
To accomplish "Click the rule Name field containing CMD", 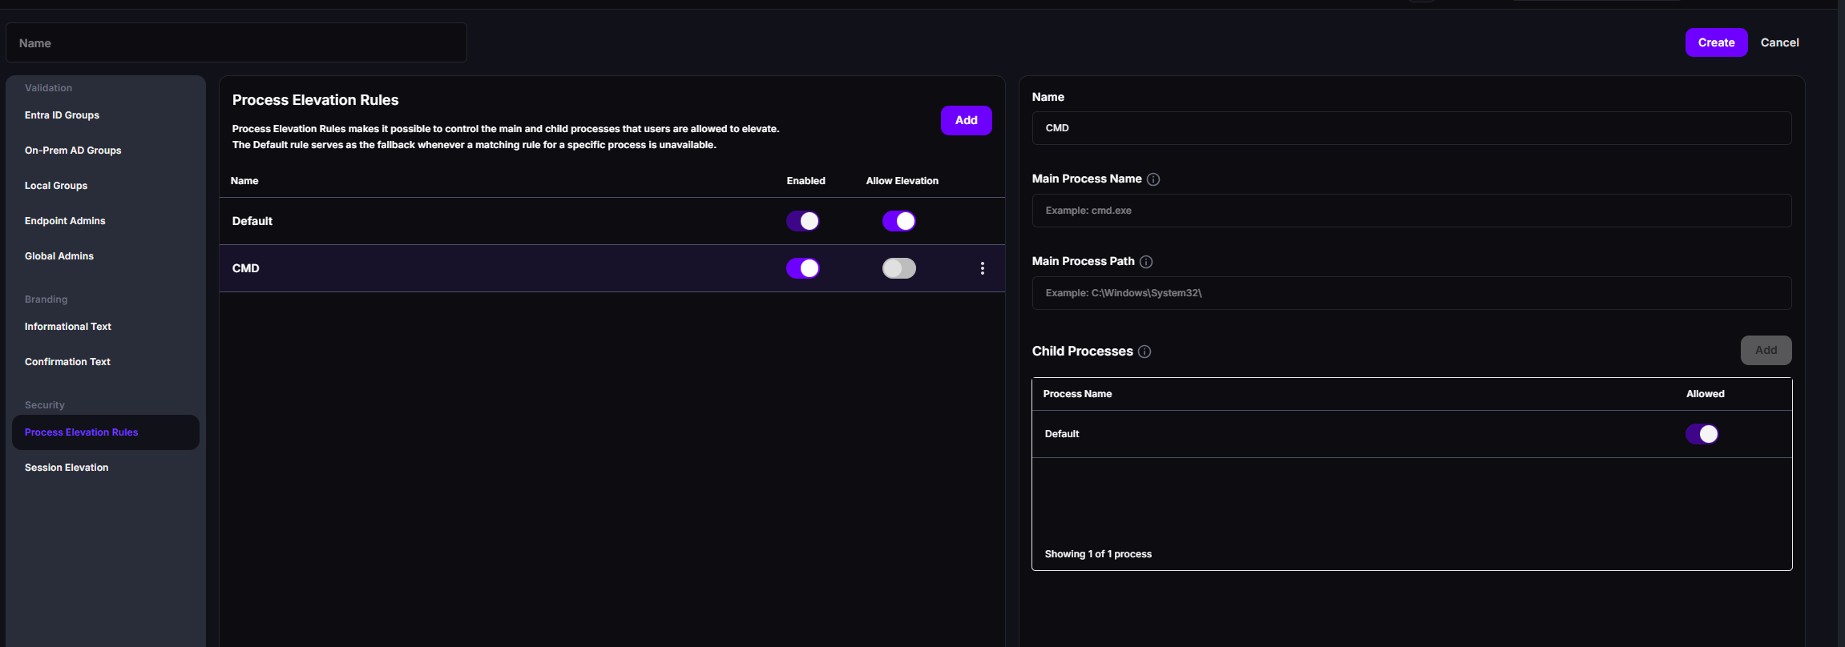I will click(x=1411, y=128).
